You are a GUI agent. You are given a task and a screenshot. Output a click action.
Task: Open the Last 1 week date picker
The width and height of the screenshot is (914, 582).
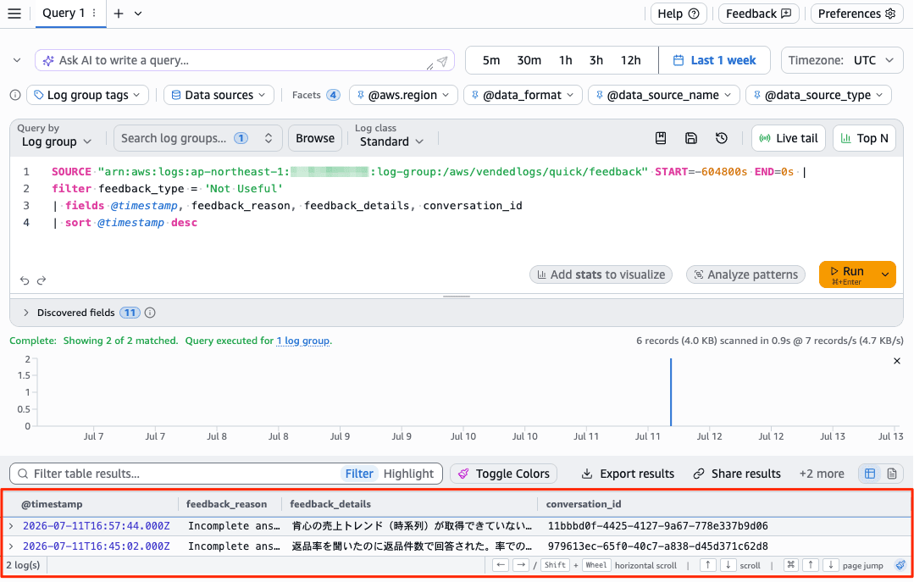[x=715, y=61]
